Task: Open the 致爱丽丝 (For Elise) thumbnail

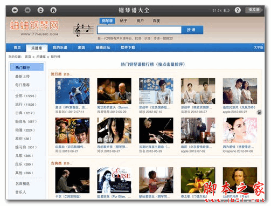Action: (114, 180)
